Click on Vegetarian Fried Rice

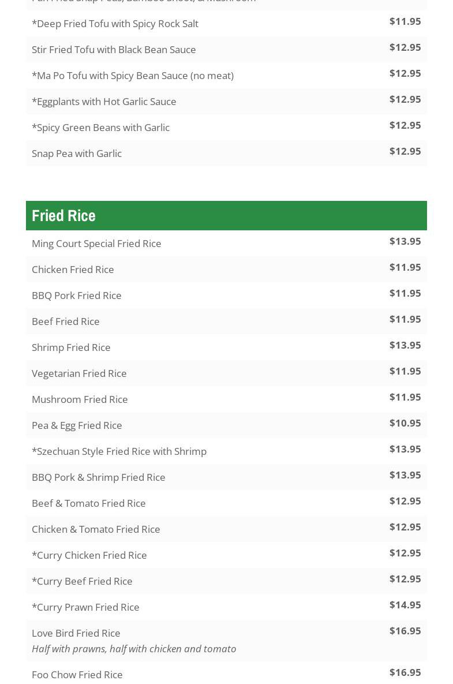(x=79, y=373)
